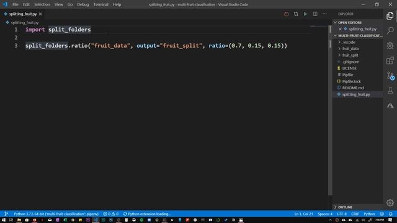Open the Edit menu
This screenshot has height=223, width=397.
click(26, 4)
